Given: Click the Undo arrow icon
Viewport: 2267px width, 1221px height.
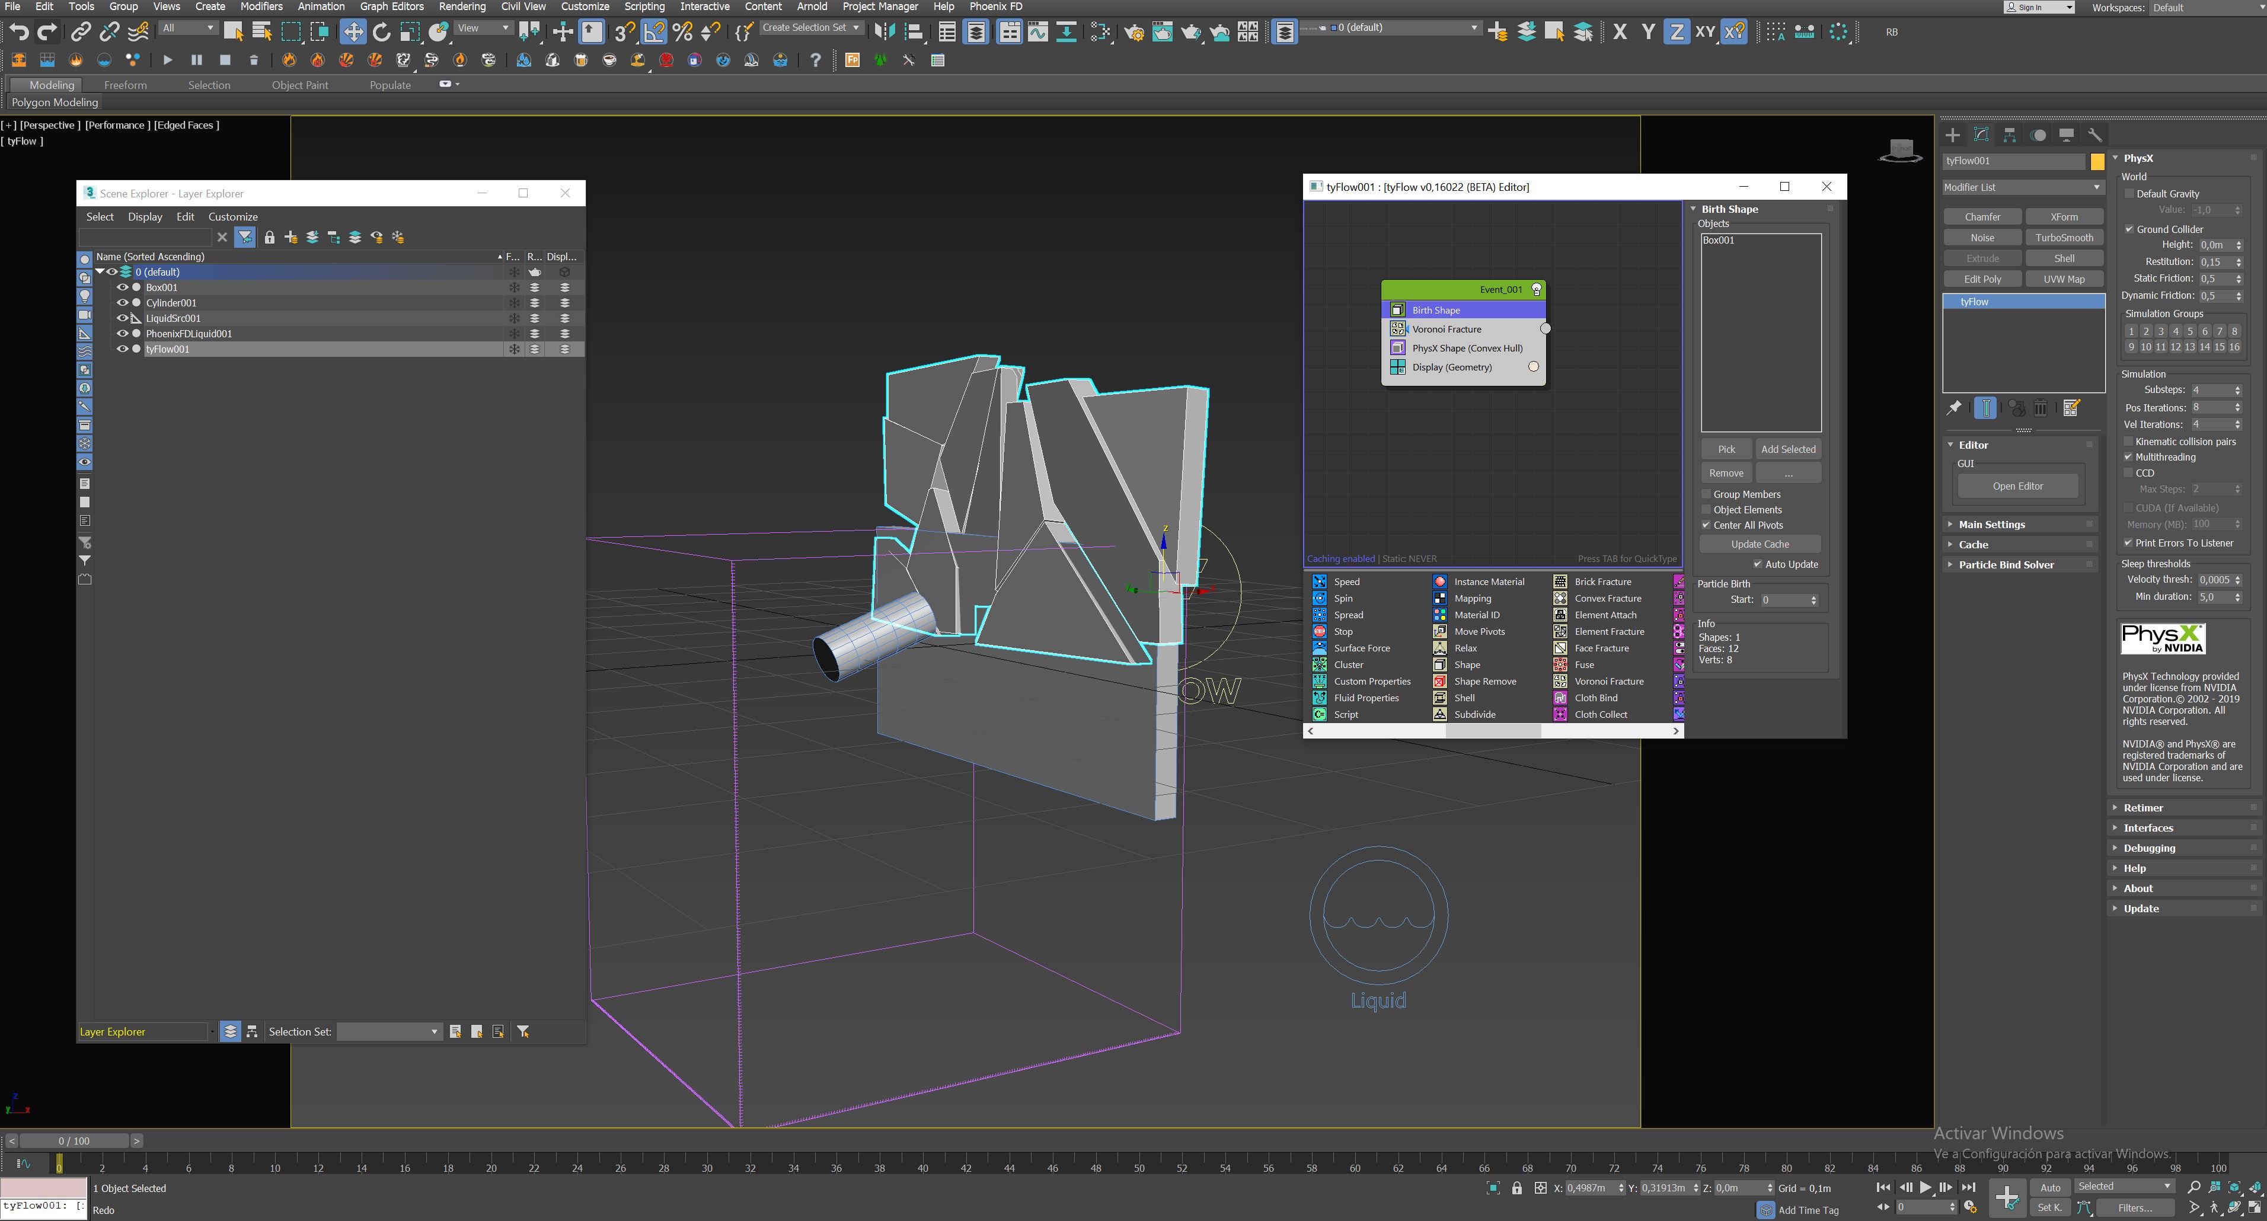Looking at the screenshot, I should click(x=18, y=33).
